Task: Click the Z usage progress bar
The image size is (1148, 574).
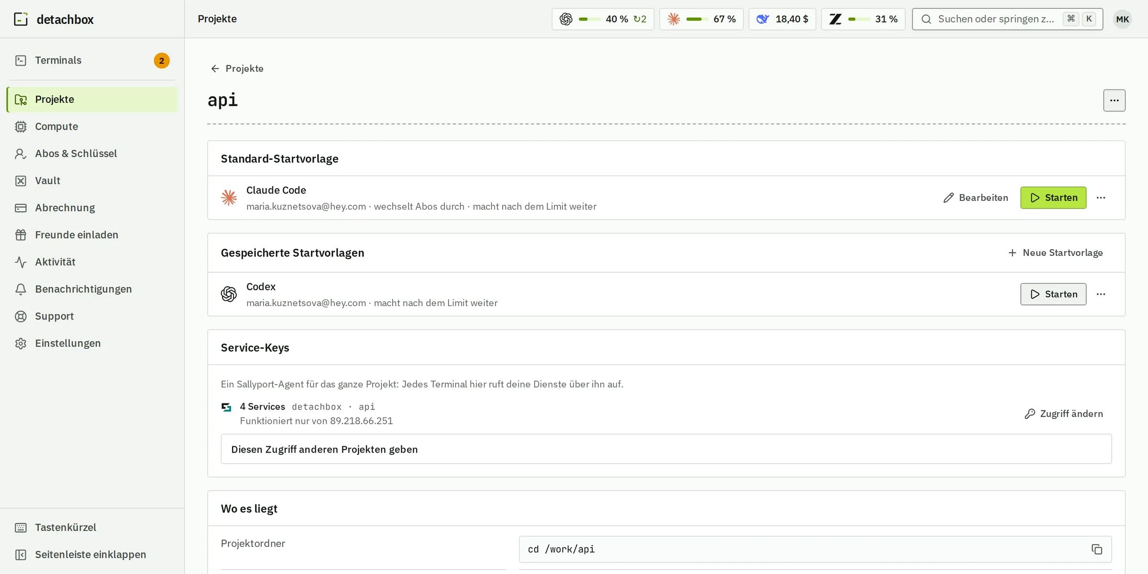Action: (859, 19)
